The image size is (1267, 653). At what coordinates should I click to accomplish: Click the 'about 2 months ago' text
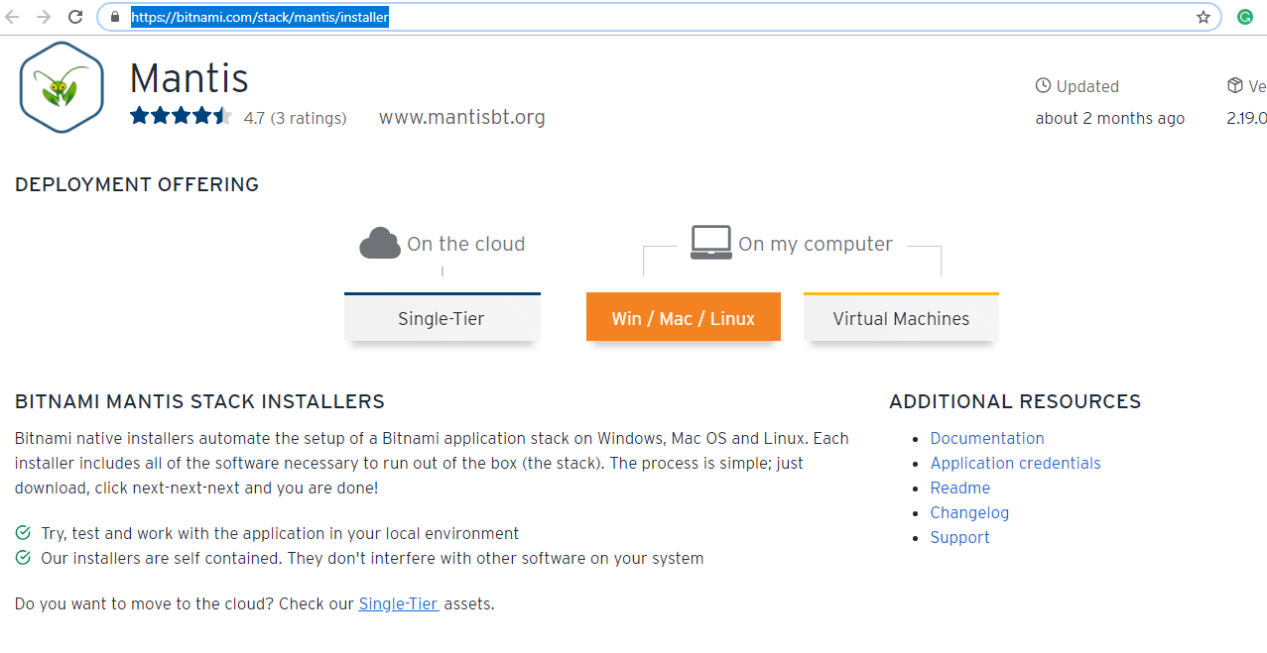pyautogui.click(x=1110, y=118)
